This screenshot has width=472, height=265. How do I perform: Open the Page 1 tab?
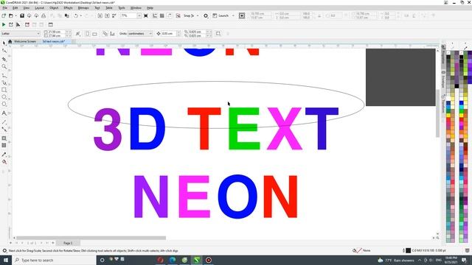(x=68, y=243)
